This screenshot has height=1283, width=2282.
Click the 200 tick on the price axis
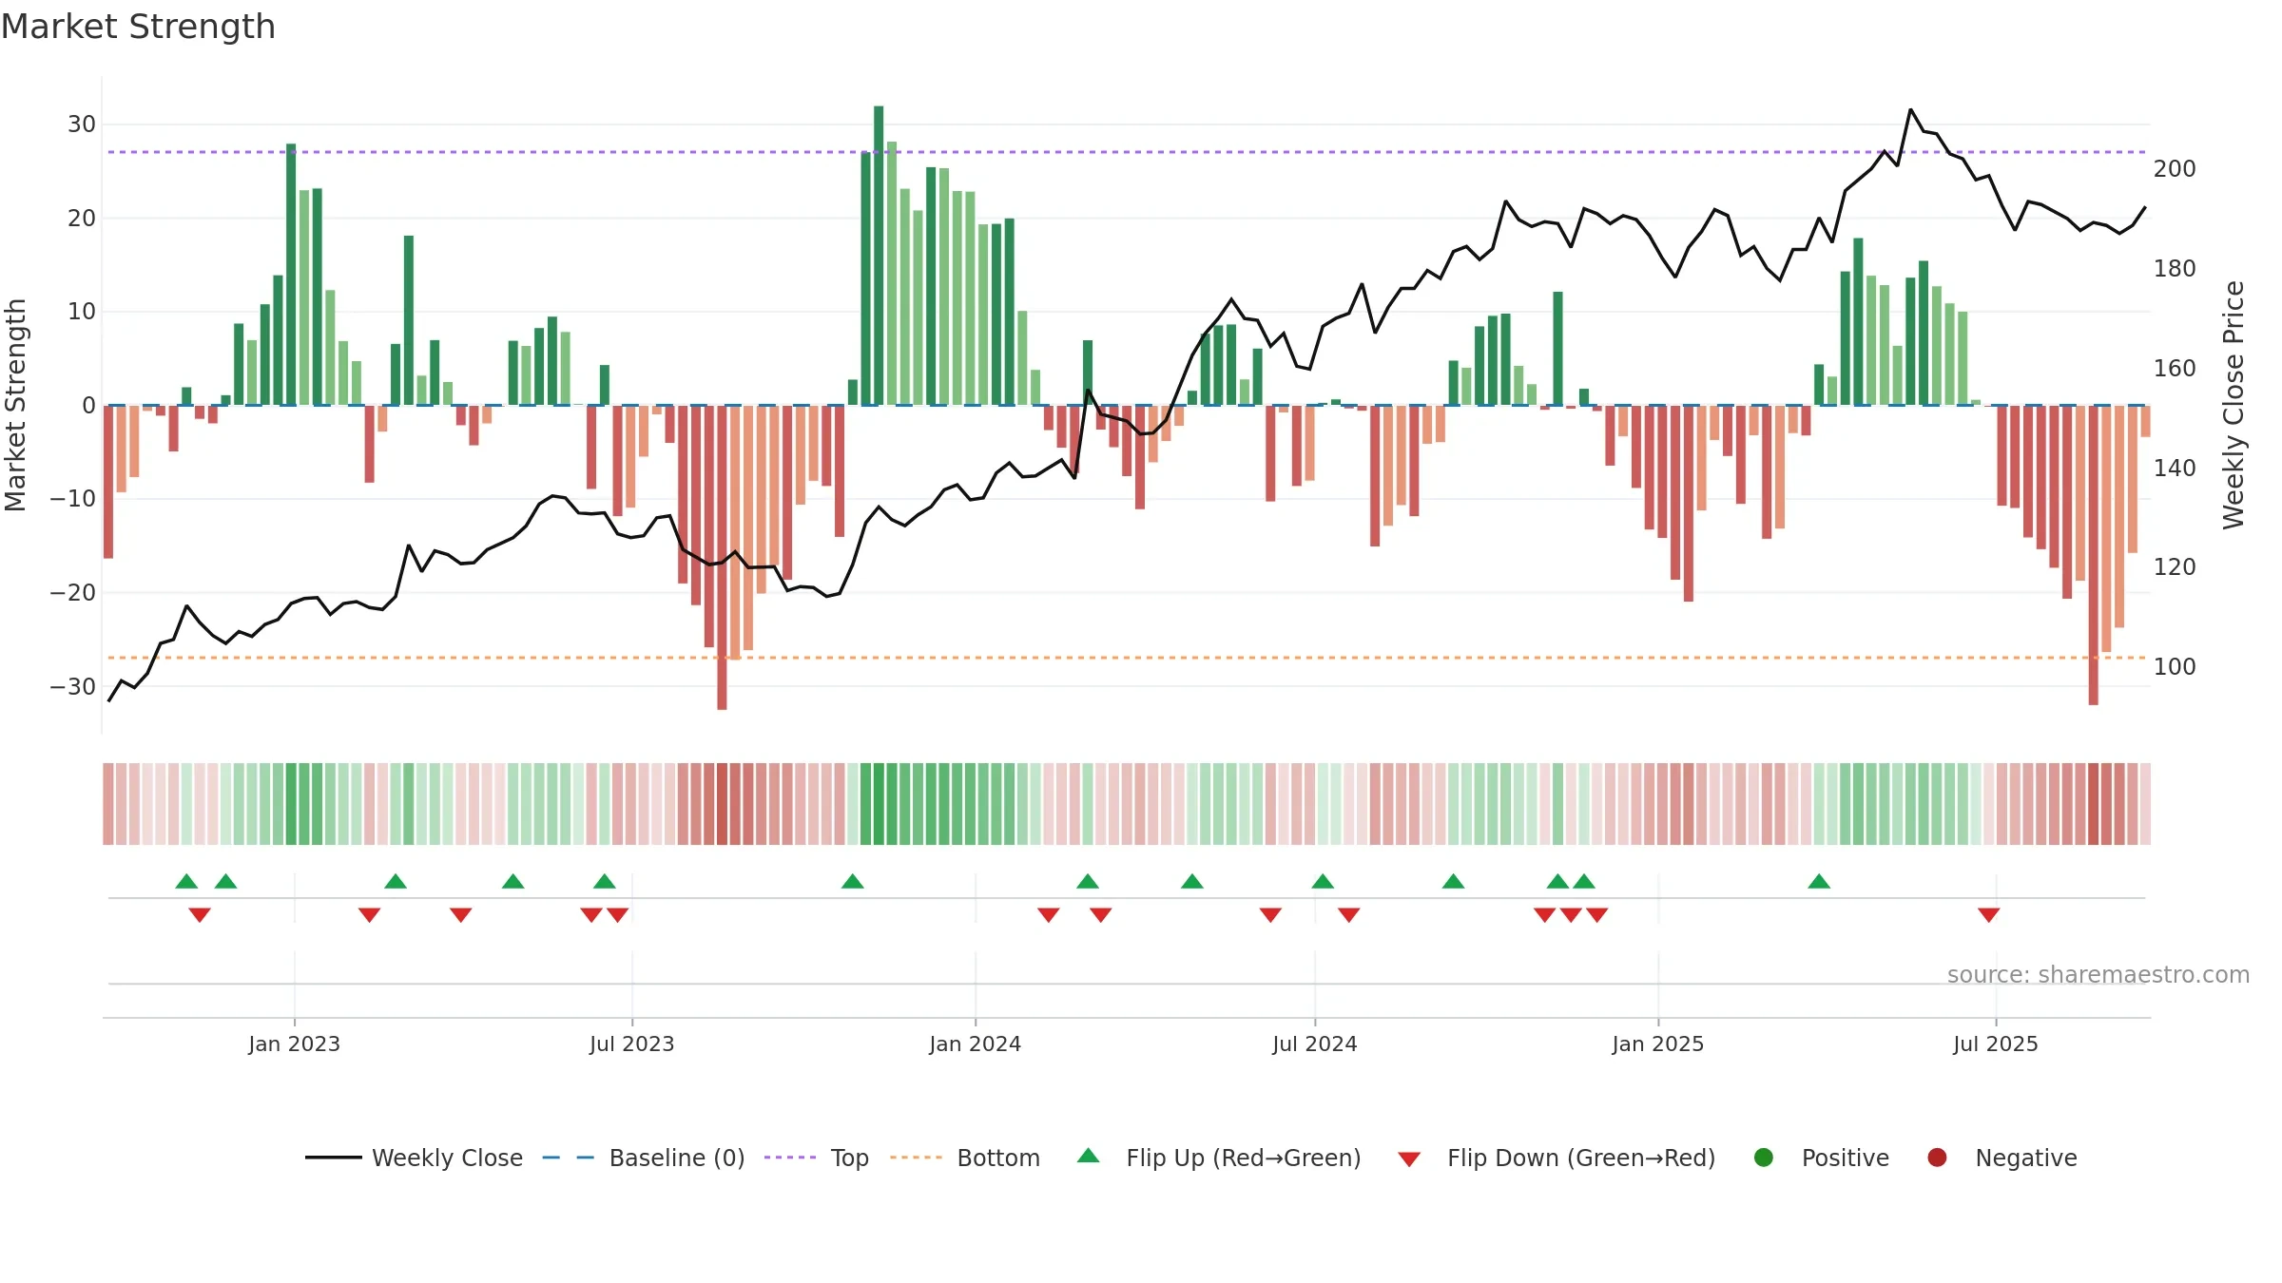[x=2175, y=169]
